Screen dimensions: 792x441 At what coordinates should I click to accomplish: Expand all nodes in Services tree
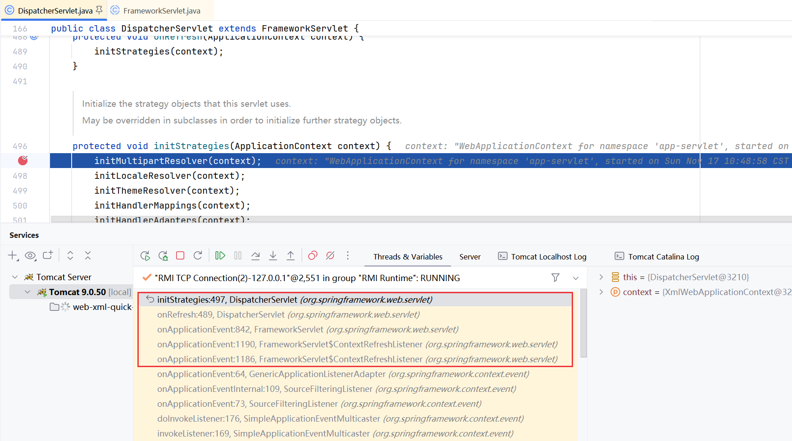(70, 256)
